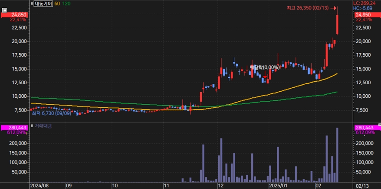Click the 50,000 label on left volume axis
The image size is (381, 189).
19,172
